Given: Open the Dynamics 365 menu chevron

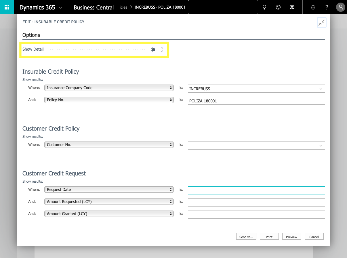Looking at the screenshot, I should point(60,8).
